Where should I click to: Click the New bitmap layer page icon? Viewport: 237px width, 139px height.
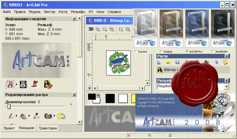[x=159, y=62]
